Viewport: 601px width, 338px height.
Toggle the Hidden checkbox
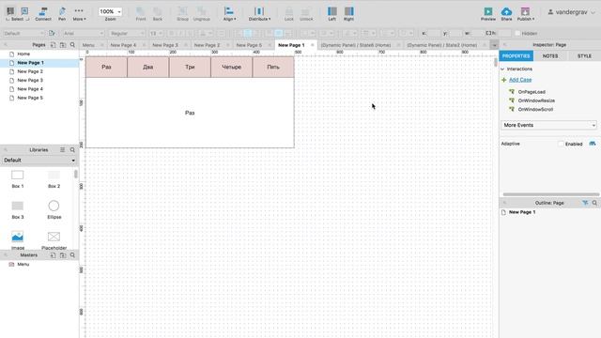click(517, 34)
